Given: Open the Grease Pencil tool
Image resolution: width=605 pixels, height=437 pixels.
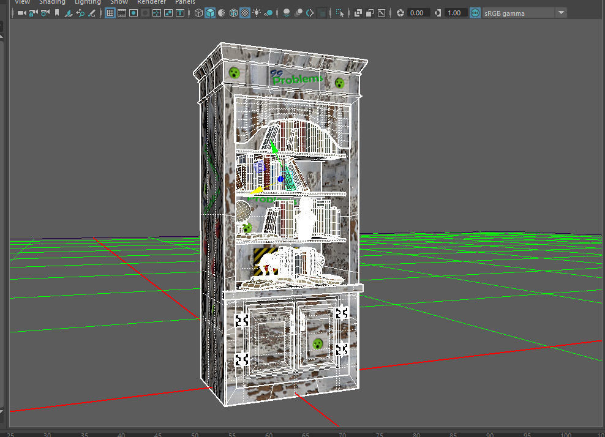Looking at the screenshot, I should [92, 13].
